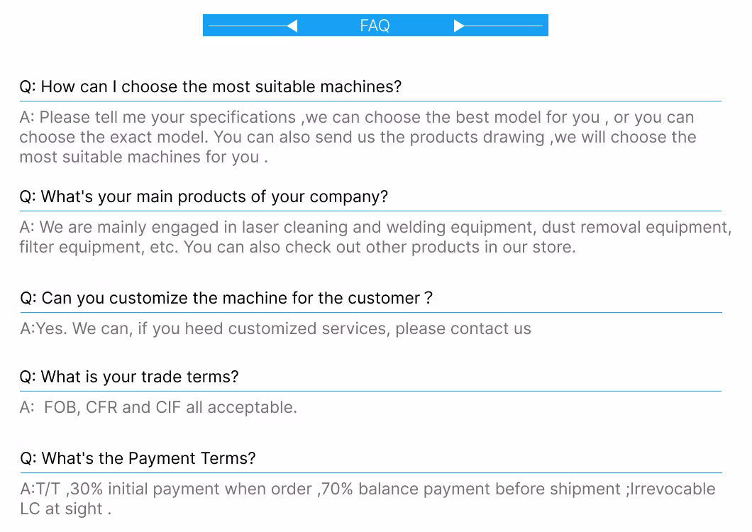Expand the question about choosing suitable machines
752x532 pixels.
[x=210, y=87]
